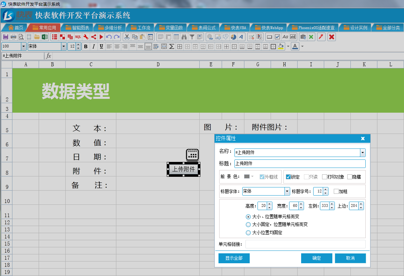Click the 取消 button
404x276 pixels.
[350, 258]
